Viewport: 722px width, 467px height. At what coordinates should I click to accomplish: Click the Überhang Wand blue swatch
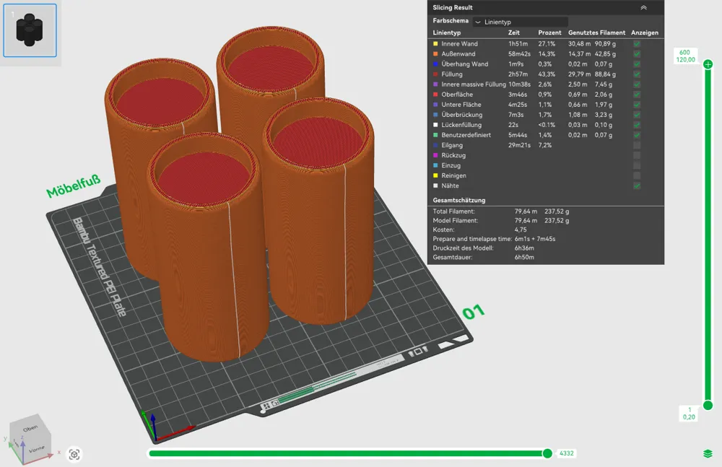coord(435,64)
